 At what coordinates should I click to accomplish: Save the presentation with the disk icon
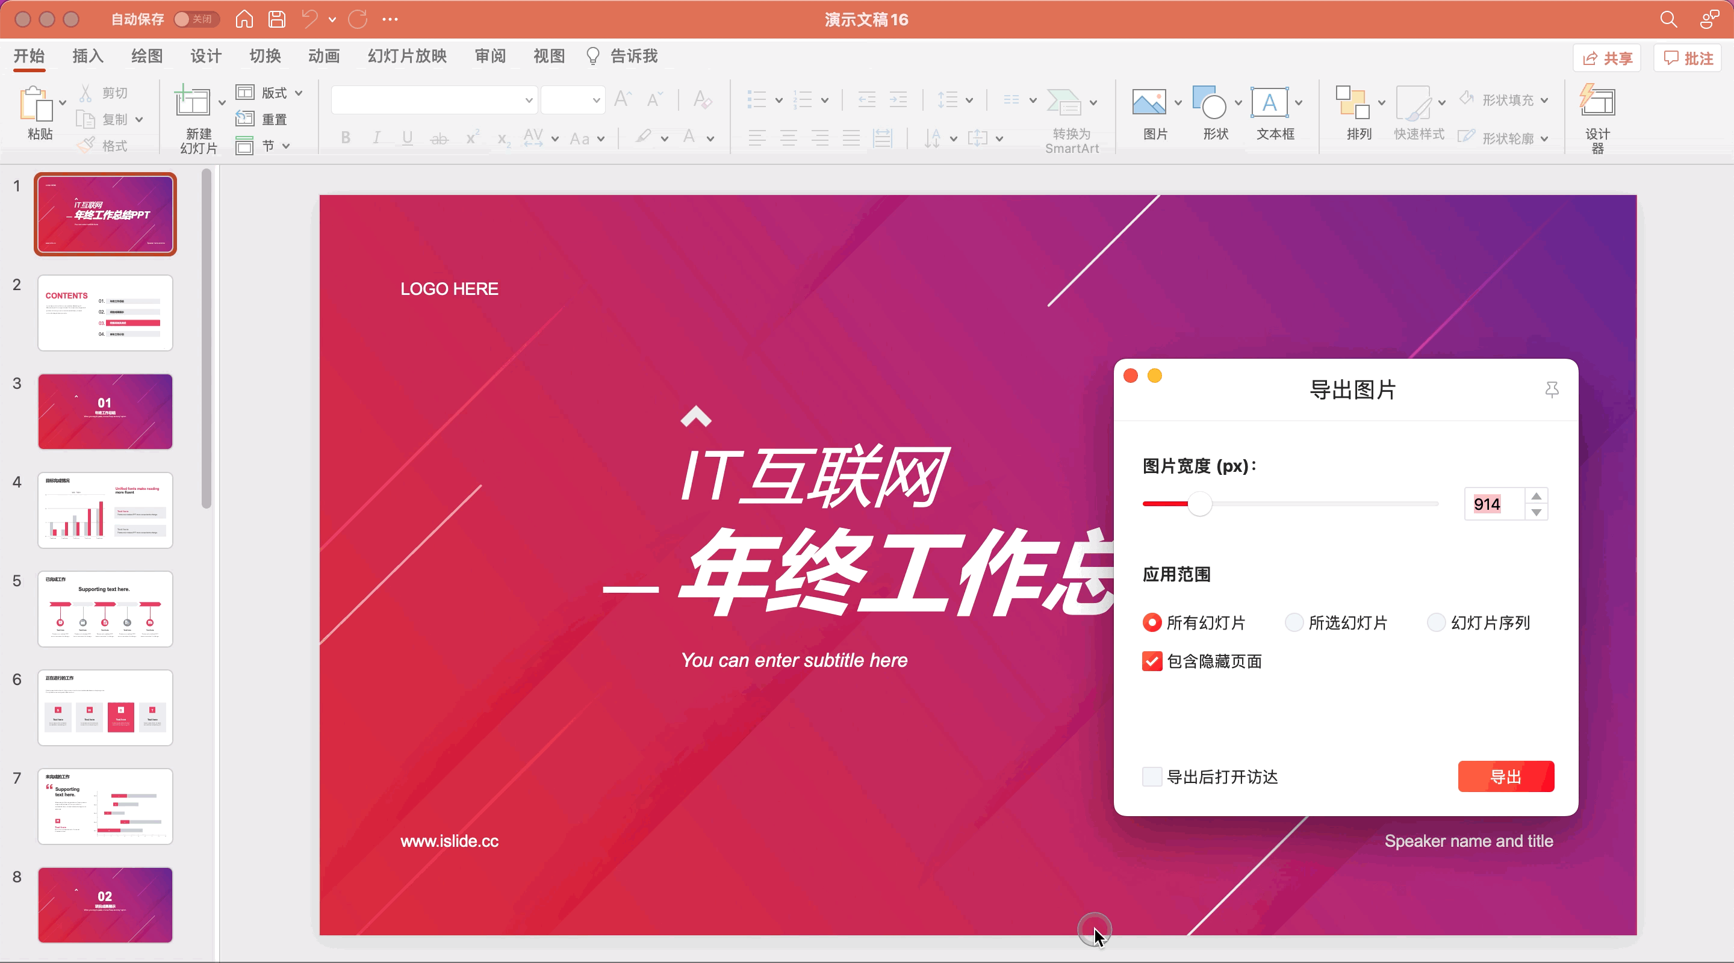tap(277, 19)
